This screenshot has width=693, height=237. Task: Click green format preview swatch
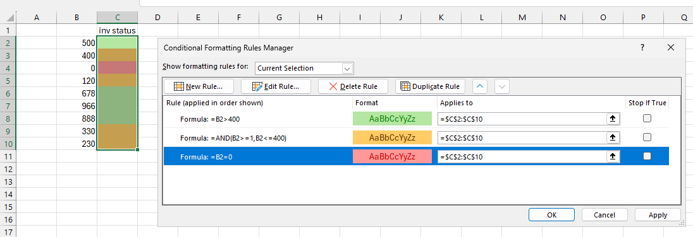coord(392,118)
